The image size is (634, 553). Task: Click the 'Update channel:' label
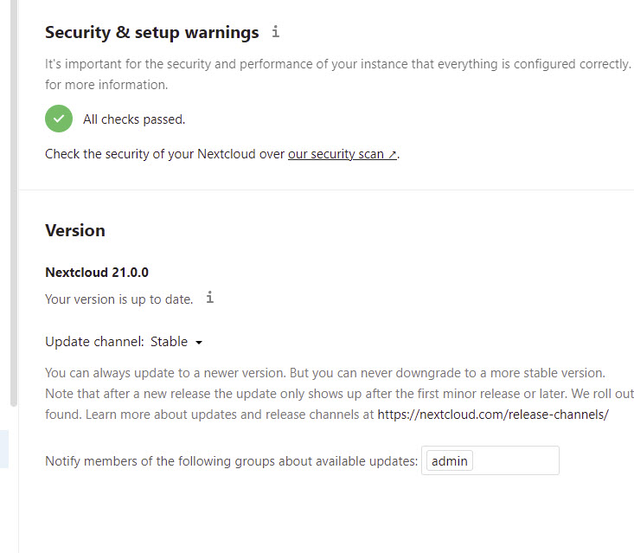coord(94,342)
